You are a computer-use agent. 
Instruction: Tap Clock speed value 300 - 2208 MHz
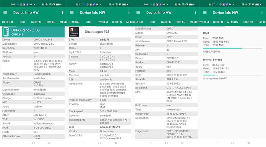pyautogui.click(x=109, y=111)
